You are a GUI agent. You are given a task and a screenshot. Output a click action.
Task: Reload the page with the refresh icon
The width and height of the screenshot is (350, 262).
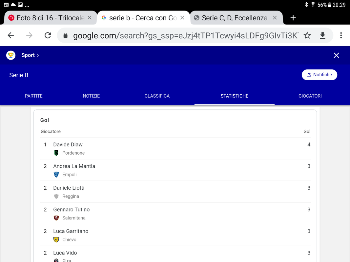[48, 35]
